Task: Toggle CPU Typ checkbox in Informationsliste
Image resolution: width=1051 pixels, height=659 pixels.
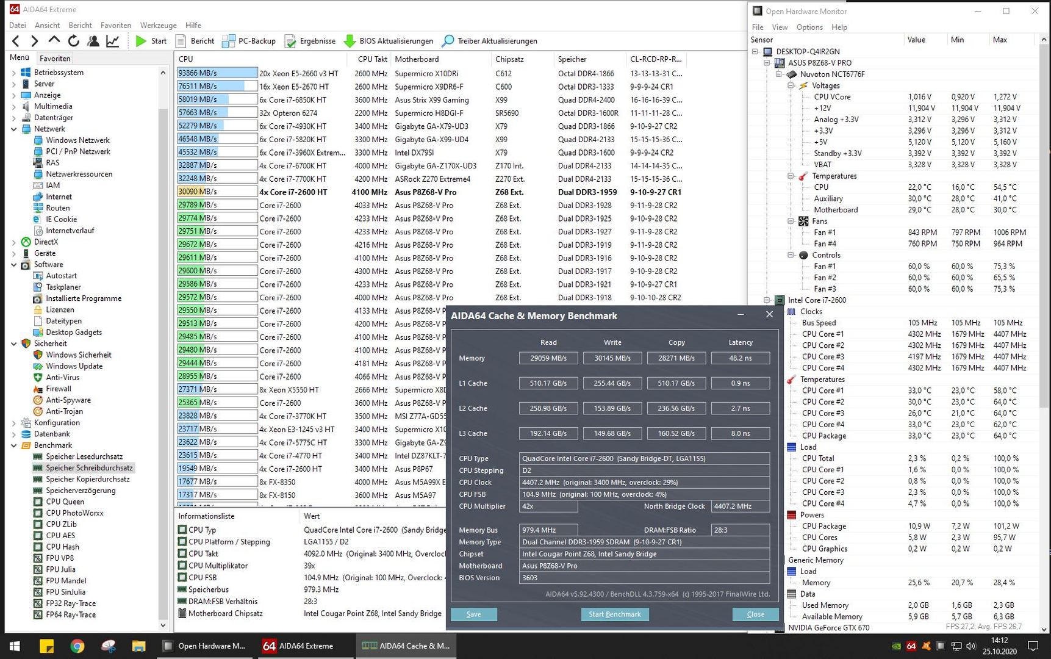Action: pyautogui.click(x=182, y=530)
